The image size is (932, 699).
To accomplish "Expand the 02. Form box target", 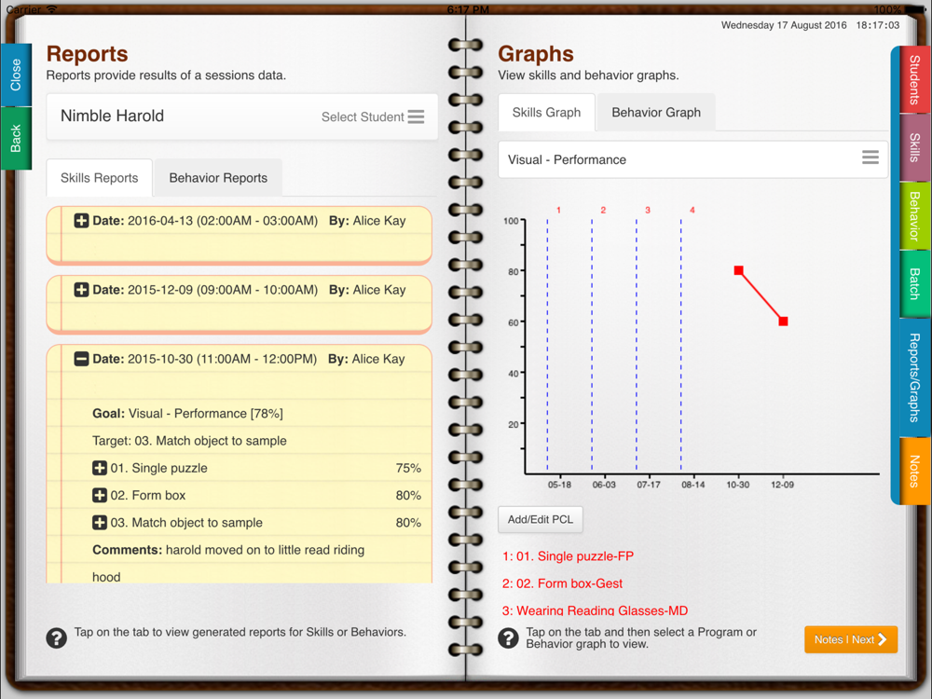I will (x=100, y=495).
